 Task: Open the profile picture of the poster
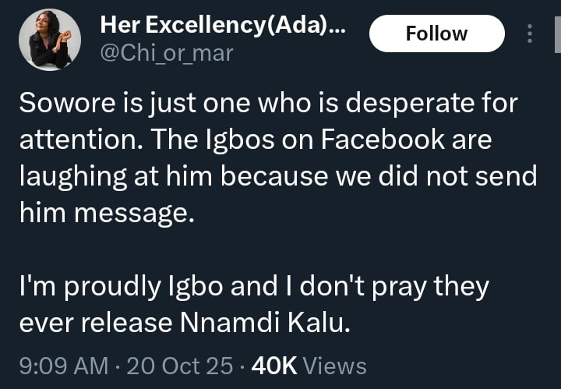pos(50,40)
